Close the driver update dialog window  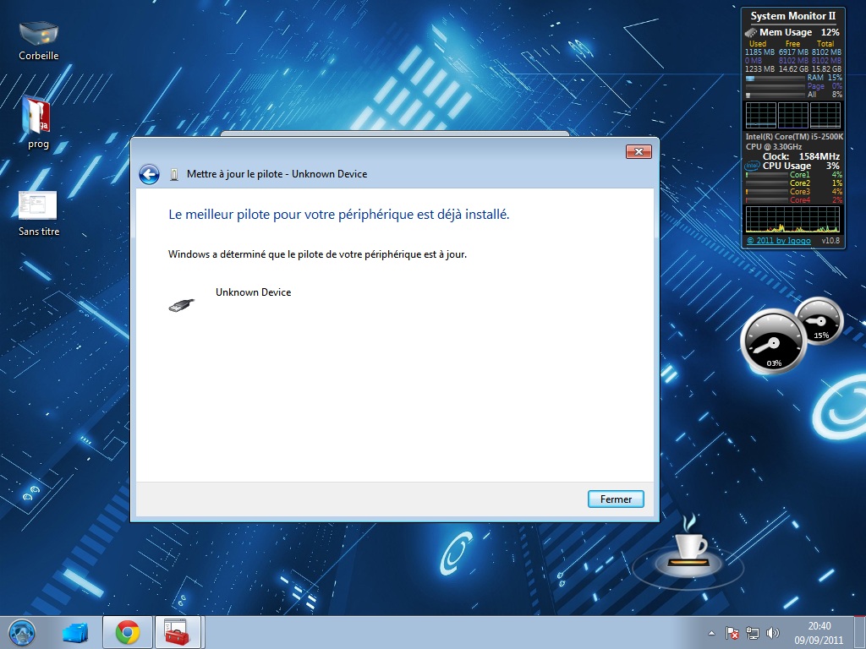(638, 152)
